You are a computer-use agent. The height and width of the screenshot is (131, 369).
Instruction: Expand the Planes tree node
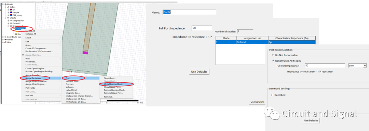3,40
